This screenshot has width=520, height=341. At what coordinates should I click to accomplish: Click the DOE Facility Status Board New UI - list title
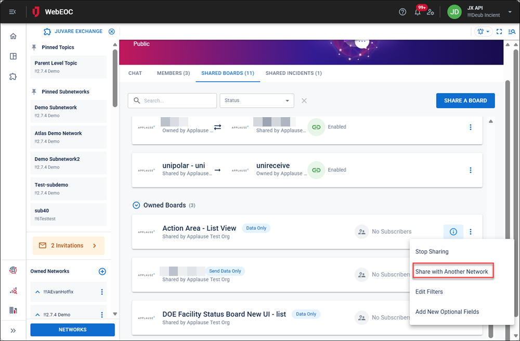tap(224, 314)
